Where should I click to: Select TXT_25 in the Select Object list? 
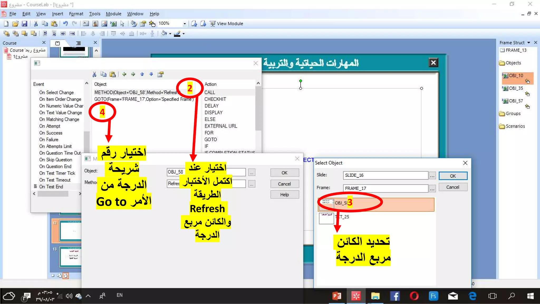(x=376, y=218)
